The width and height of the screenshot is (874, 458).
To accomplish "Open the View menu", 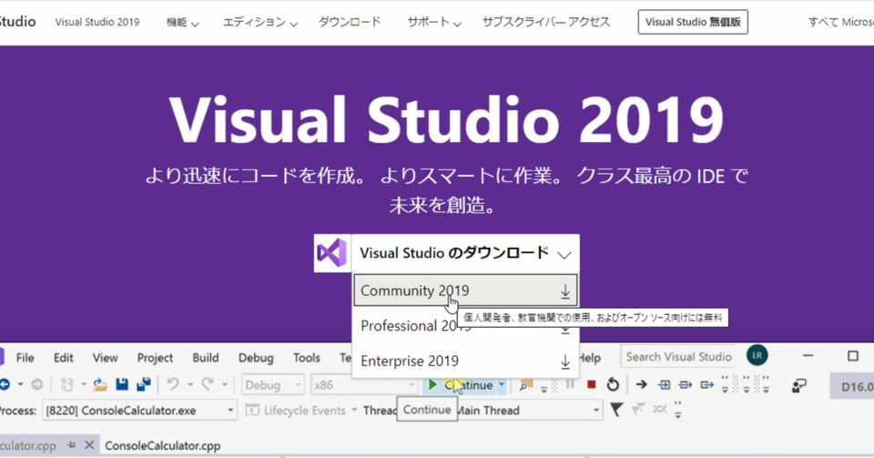I will click(x=106, y=358).
